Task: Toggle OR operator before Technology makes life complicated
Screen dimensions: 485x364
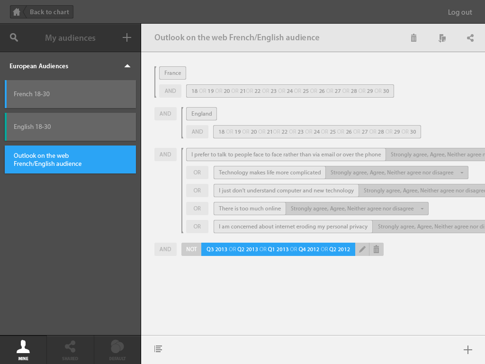Action: click(198, 173)
